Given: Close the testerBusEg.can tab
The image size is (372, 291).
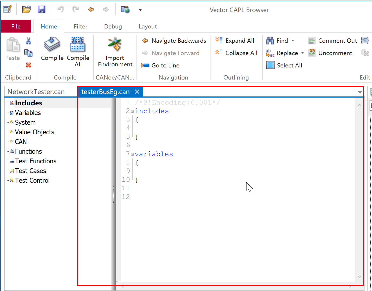Looking at the screenshot, I should [137, 92].
